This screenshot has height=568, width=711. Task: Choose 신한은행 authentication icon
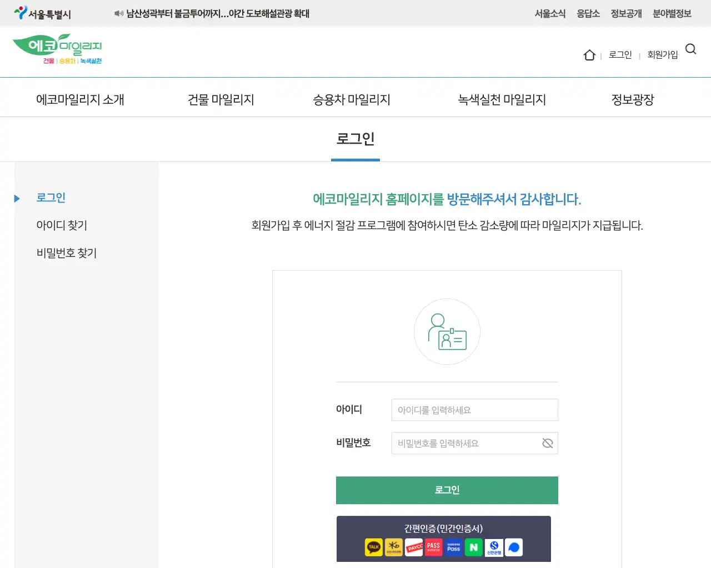(x=494, y=547)
